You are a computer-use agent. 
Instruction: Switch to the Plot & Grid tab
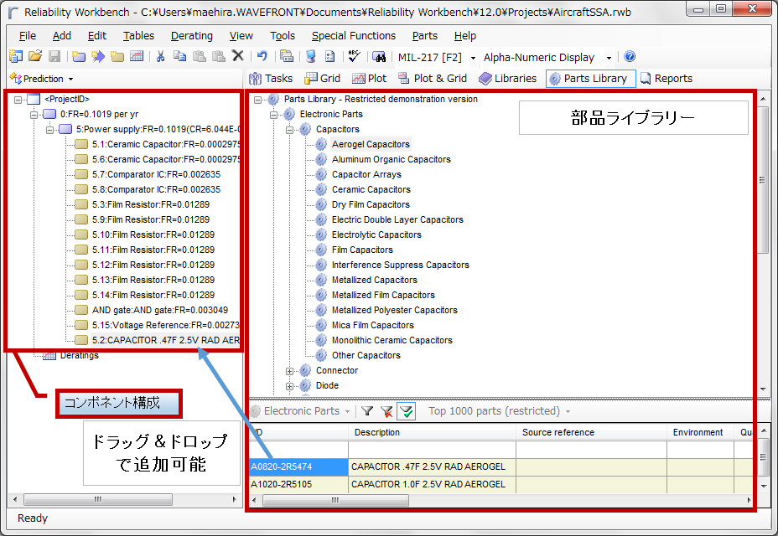click(433, 79)
